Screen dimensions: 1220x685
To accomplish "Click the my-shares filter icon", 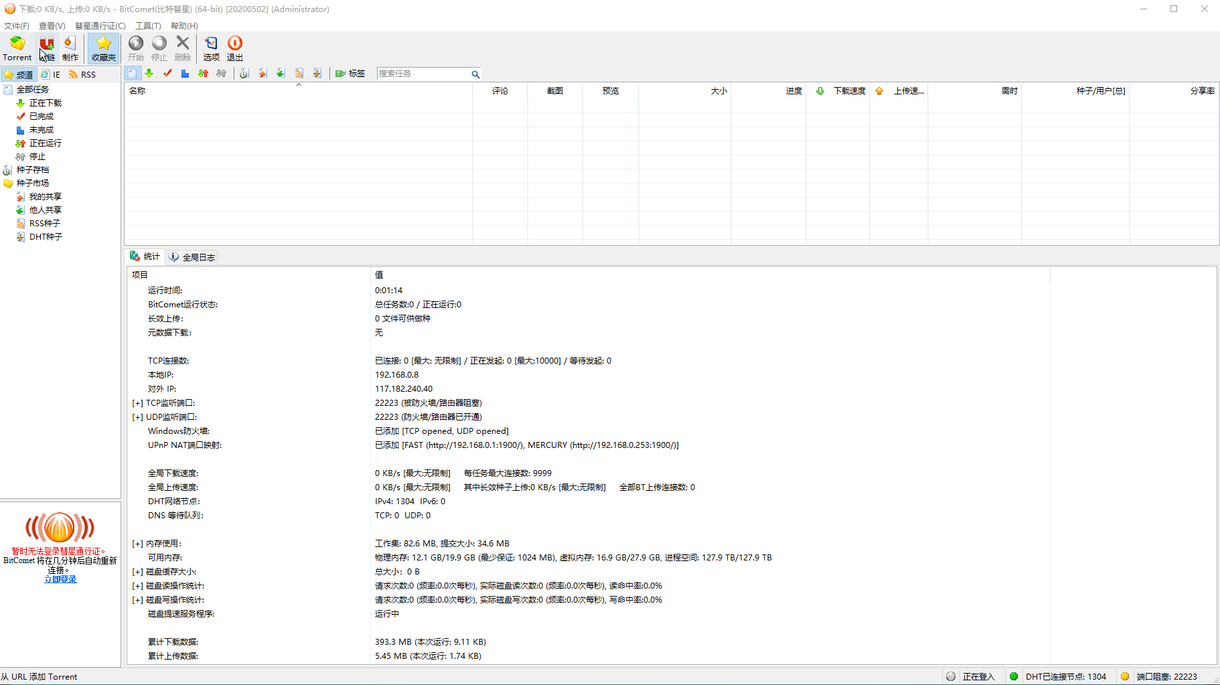I will tap(262, 74).
